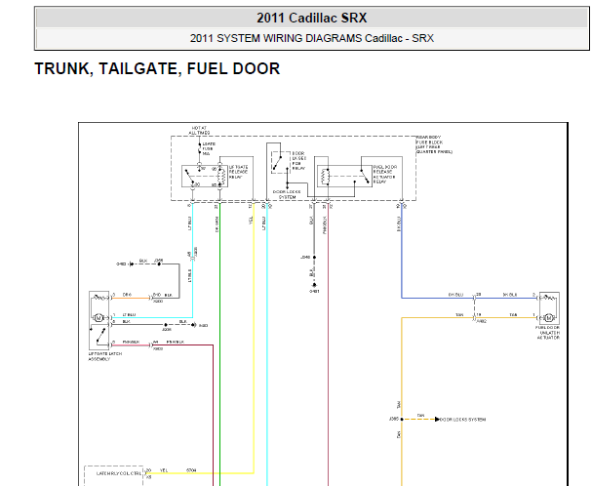Click "TAN" label on the dashed tan wire
This screenshot has height=486, width=592.
pos(420,416)
